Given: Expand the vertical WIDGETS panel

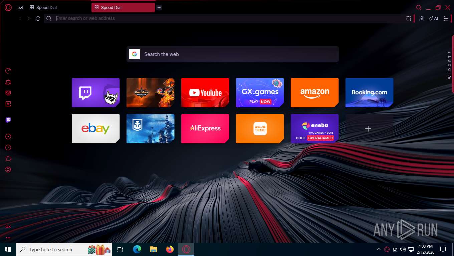Looking at the screenshot, I should 450,65.
